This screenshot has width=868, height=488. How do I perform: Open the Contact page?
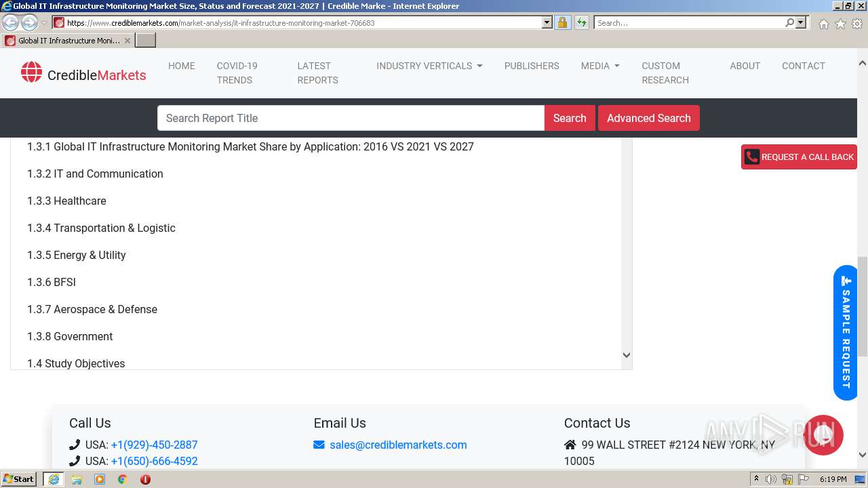tap(804, 66)
